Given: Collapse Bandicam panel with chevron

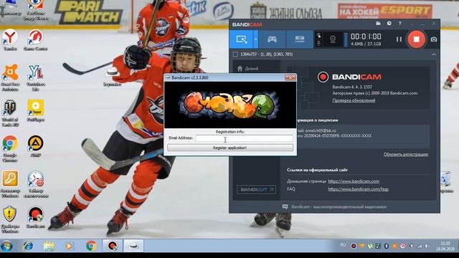Looking at the screenshot, I should tap(433, 54).
